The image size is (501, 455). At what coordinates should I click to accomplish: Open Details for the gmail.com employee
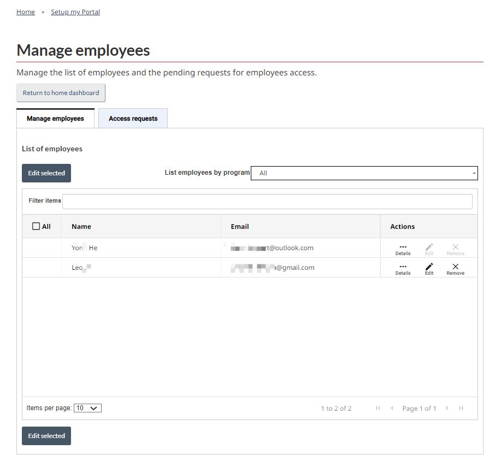tap(403, 268)
